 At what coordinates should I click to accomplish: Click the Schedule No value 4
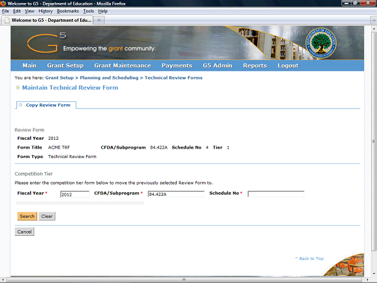(x=207, y=147)
